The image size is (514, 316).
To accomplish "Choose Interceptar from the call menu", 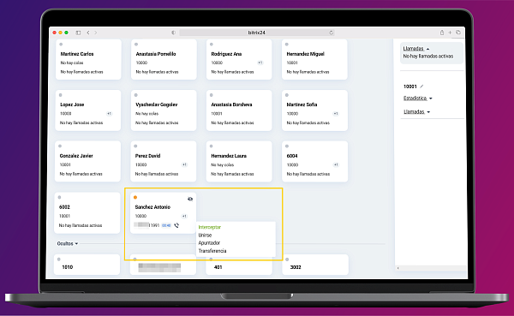I will pyautogui.click(x=210, y=227).
